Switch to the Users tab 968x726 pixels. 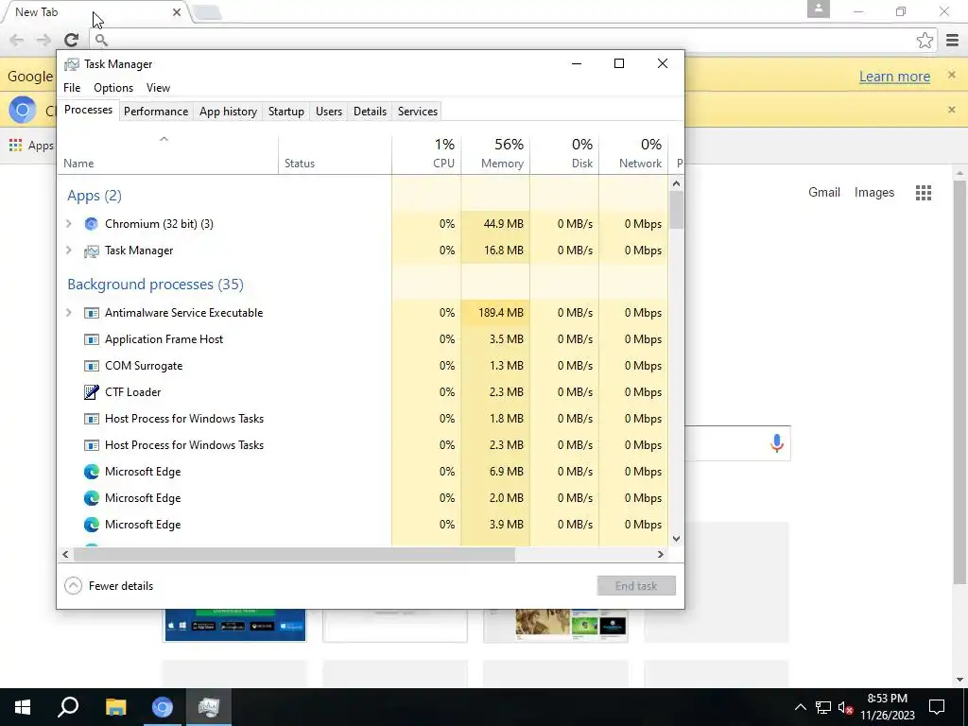(x=328, y=112)
